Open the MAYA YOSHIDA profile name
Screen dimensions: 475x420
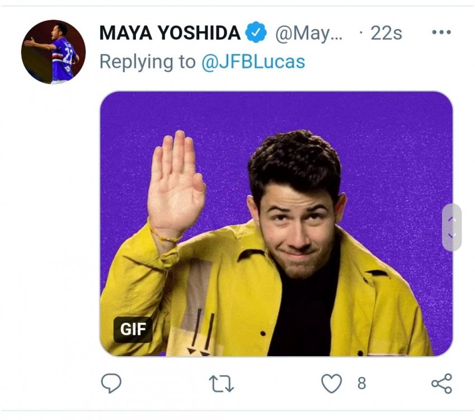(170, 34)
